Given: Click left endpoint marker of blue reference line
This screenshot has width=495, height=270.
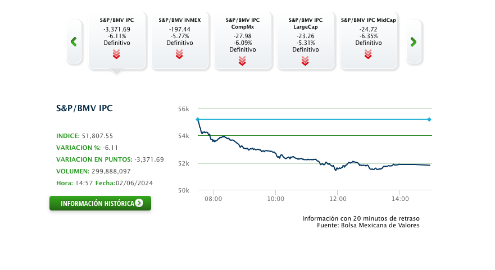Looking at the screenshot, I should point(198,120).
